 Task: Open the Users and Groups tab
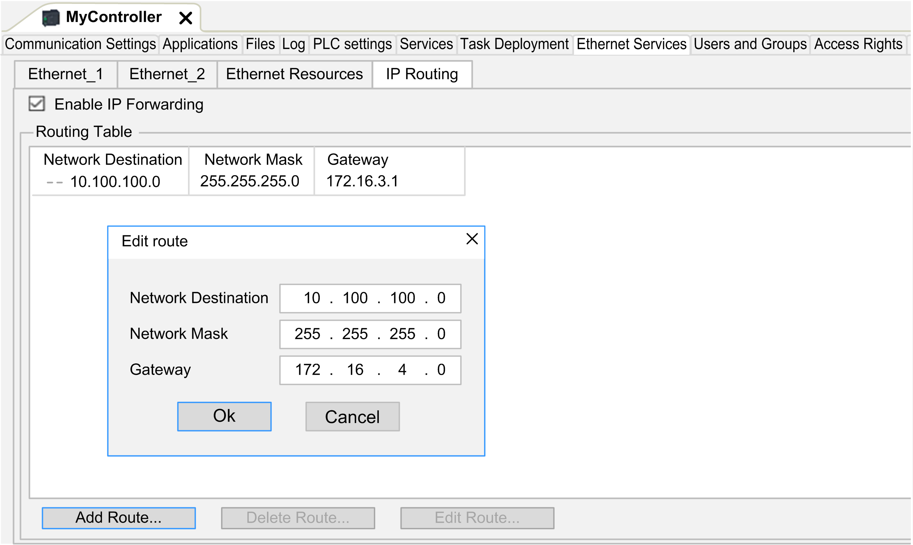750,44
